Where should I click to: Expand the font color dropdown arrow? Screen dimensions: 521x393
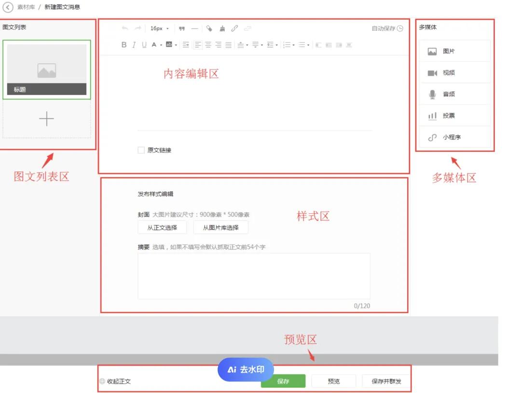coord(161,45)
